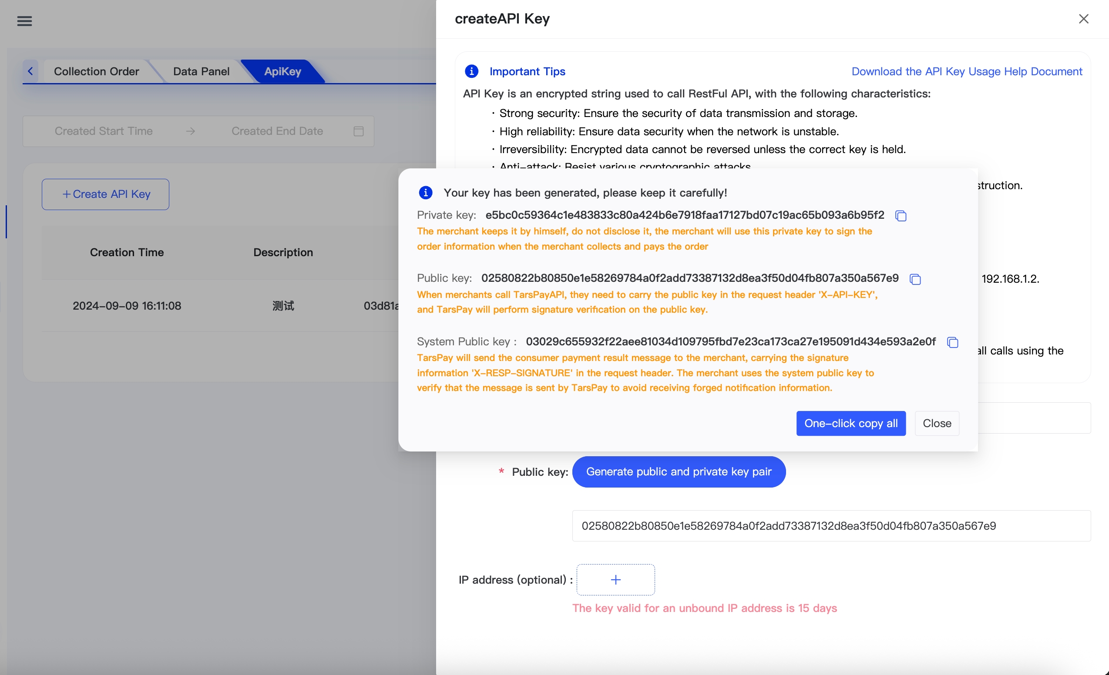Switch to Collection Order tab
Screen dimensions: 1109x675
[96, 71]
